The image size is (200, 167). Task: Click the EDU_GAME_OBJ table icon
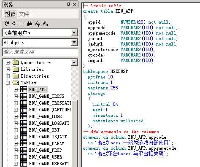[x=24, y=130]
